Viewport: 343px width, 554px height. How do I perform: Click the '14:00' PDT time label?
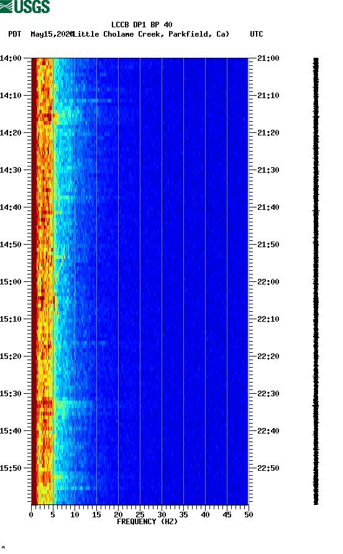(11, 58)
